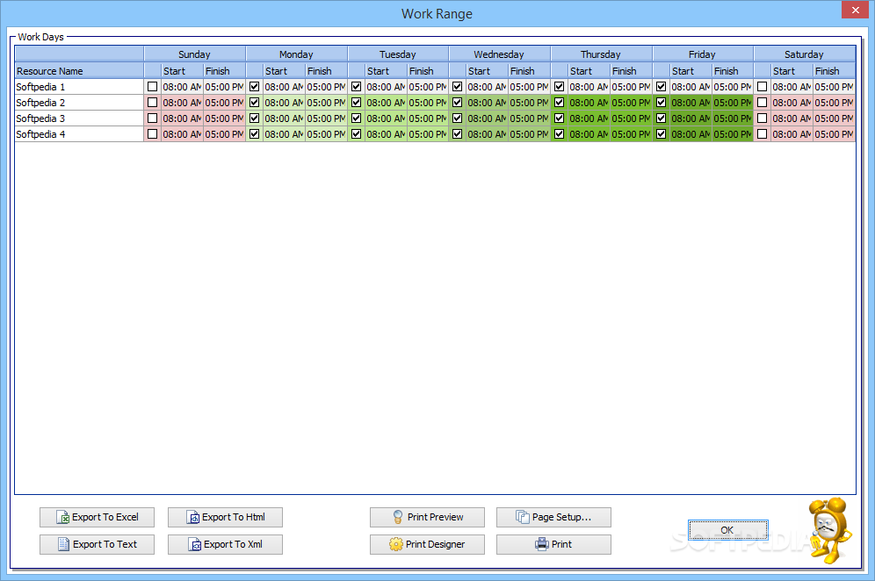875x581 pixels.
Task: Click the Print button
Action: [x=553, y=544]
